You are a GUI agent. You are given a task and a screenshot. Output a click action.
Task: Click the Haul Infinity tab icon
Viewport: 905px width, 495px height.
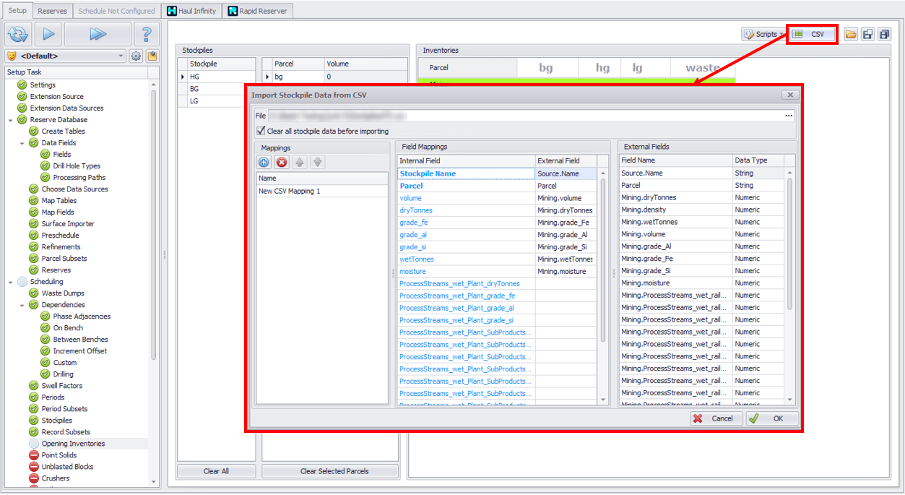click(x=172, y=11)
